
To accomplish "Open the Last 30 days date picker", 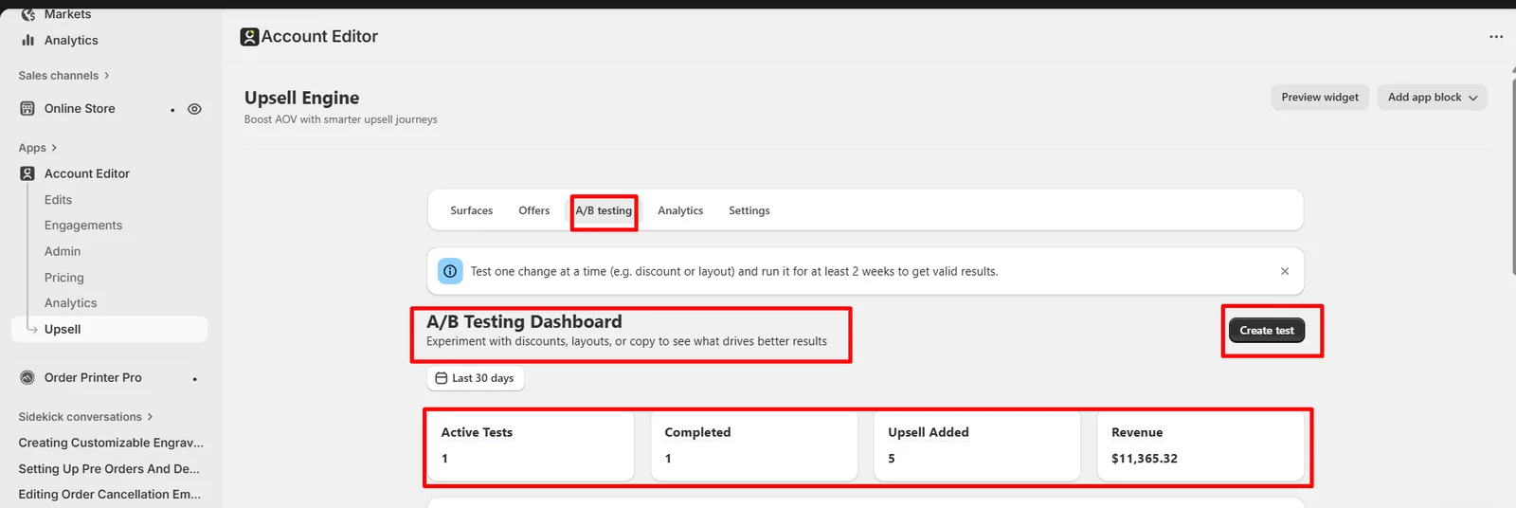I will pos(475,378).
